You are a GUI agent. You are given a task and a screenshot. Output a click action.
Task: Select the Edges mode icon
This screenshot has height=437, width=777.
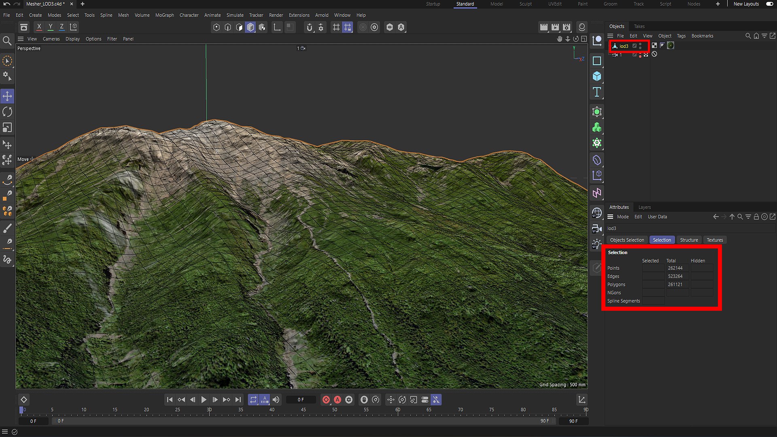pos(228,27)
